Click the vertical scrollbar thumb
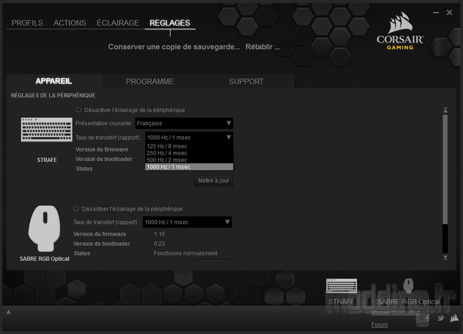This screenshot has height=334, width=463. [445, 169]
